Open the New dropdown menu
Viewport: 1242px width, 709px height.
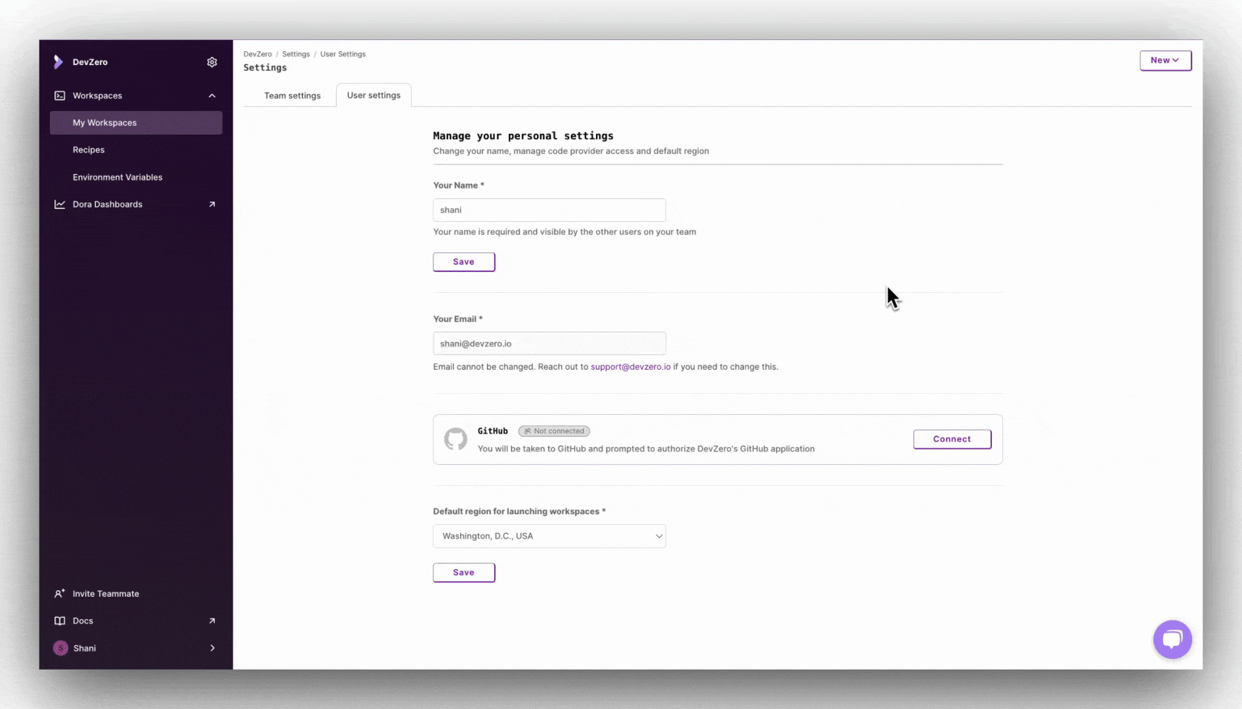click(x=1165, y=60)
